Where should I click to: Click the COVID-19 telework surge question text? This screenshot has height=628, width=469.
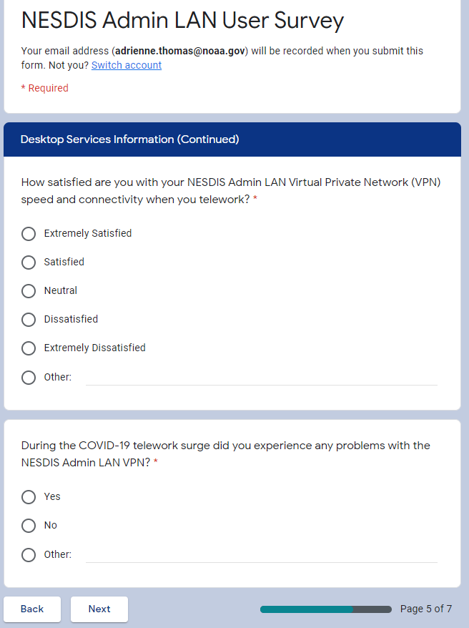[x=225, y=453]
